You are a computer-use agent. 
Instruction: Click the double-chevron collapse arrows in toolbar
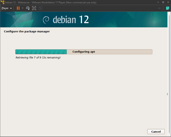[x=159, y=8]
